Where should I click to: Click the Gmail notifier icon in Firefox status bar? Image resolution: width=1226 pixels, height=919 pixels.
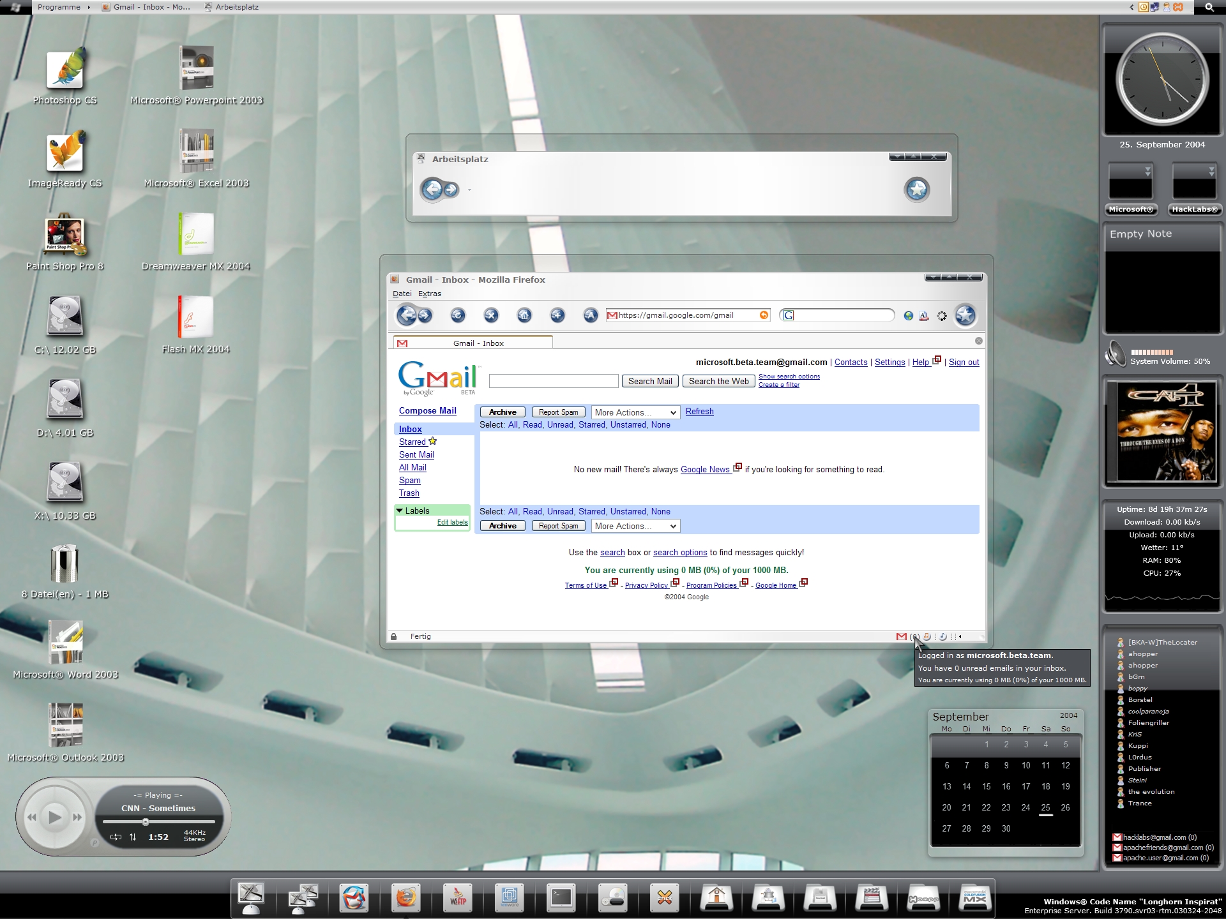pos(901,636)
